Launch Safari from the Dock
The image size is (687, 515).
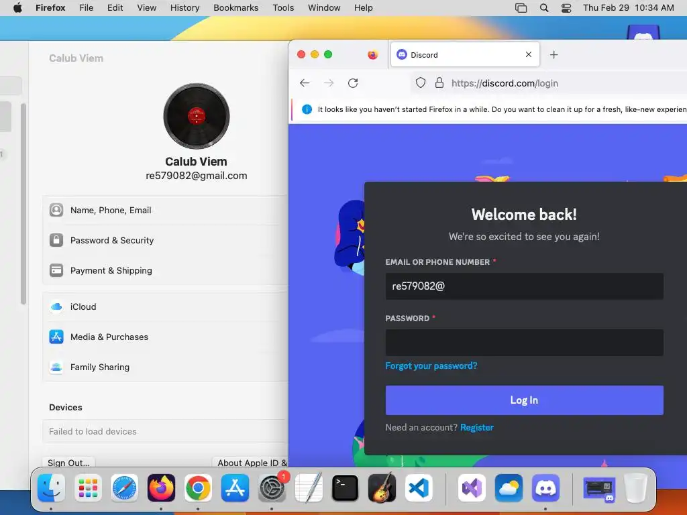click(124, 488)
